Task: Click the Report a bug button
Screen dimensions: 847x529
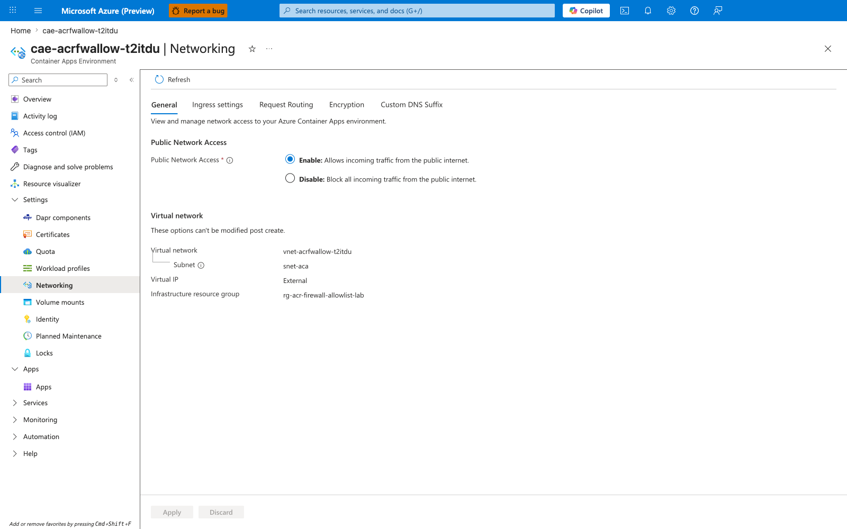Action: pos(198,11)
